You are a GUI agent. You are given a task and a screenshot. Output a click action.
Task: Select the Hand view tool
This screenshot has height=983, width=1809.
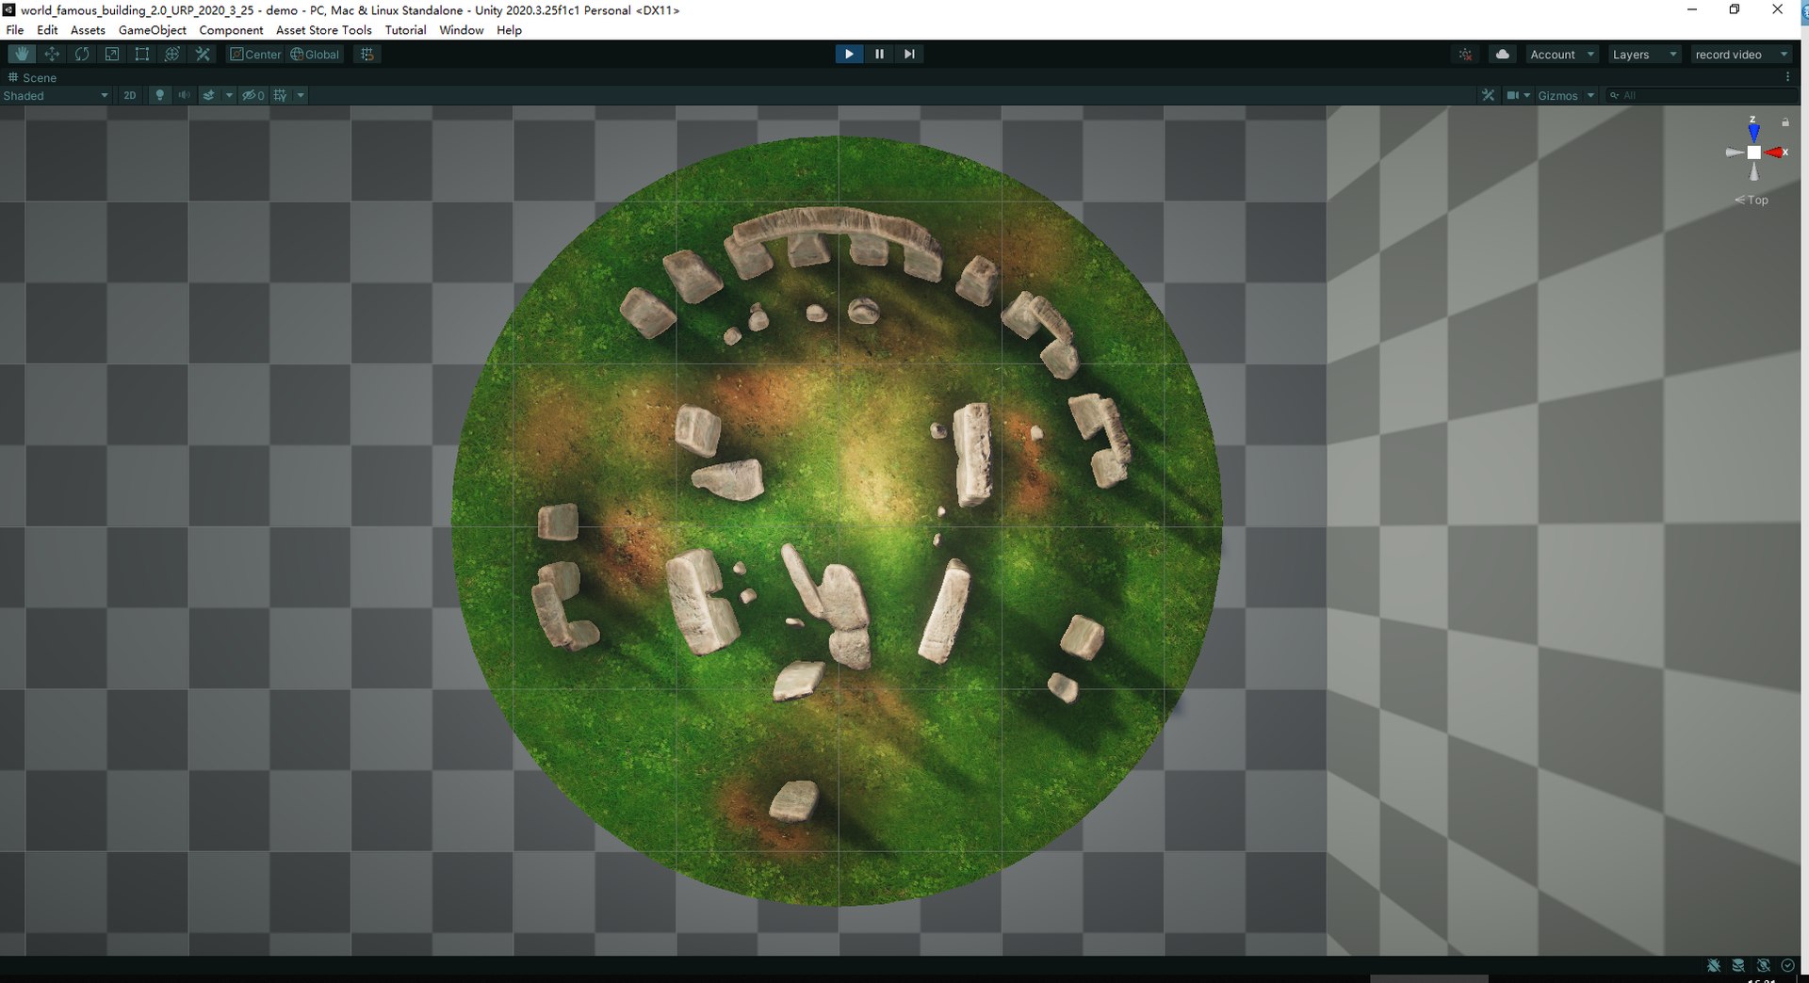(22, 54)
